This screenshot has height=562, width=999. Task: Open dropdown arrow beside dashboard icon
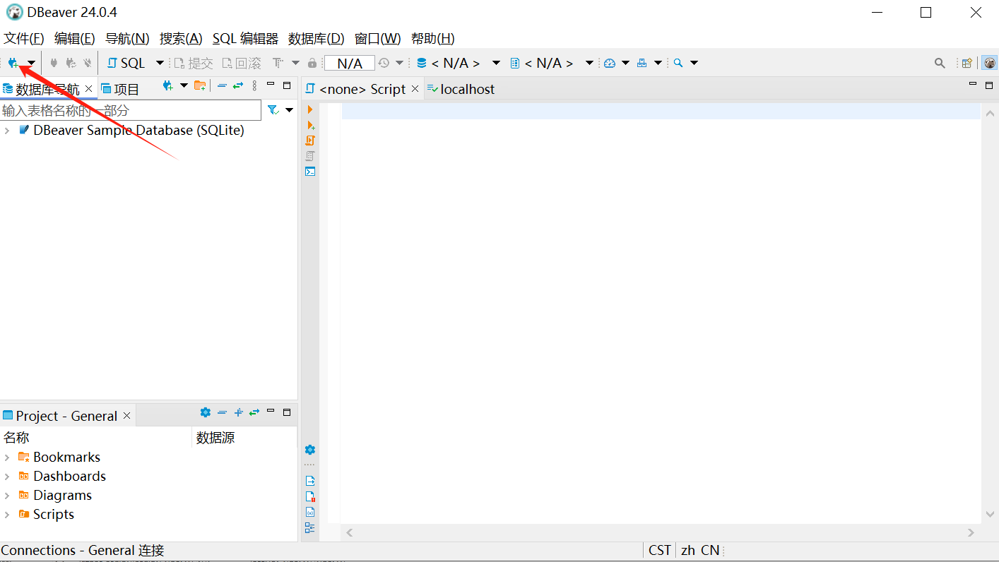point(625,63)
